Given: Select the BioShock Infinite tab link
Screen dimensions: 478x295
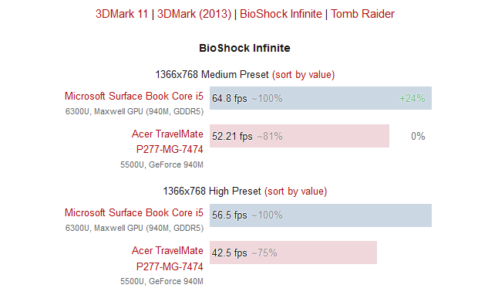Looking at the screenshot, I should (x=281, y=14).
